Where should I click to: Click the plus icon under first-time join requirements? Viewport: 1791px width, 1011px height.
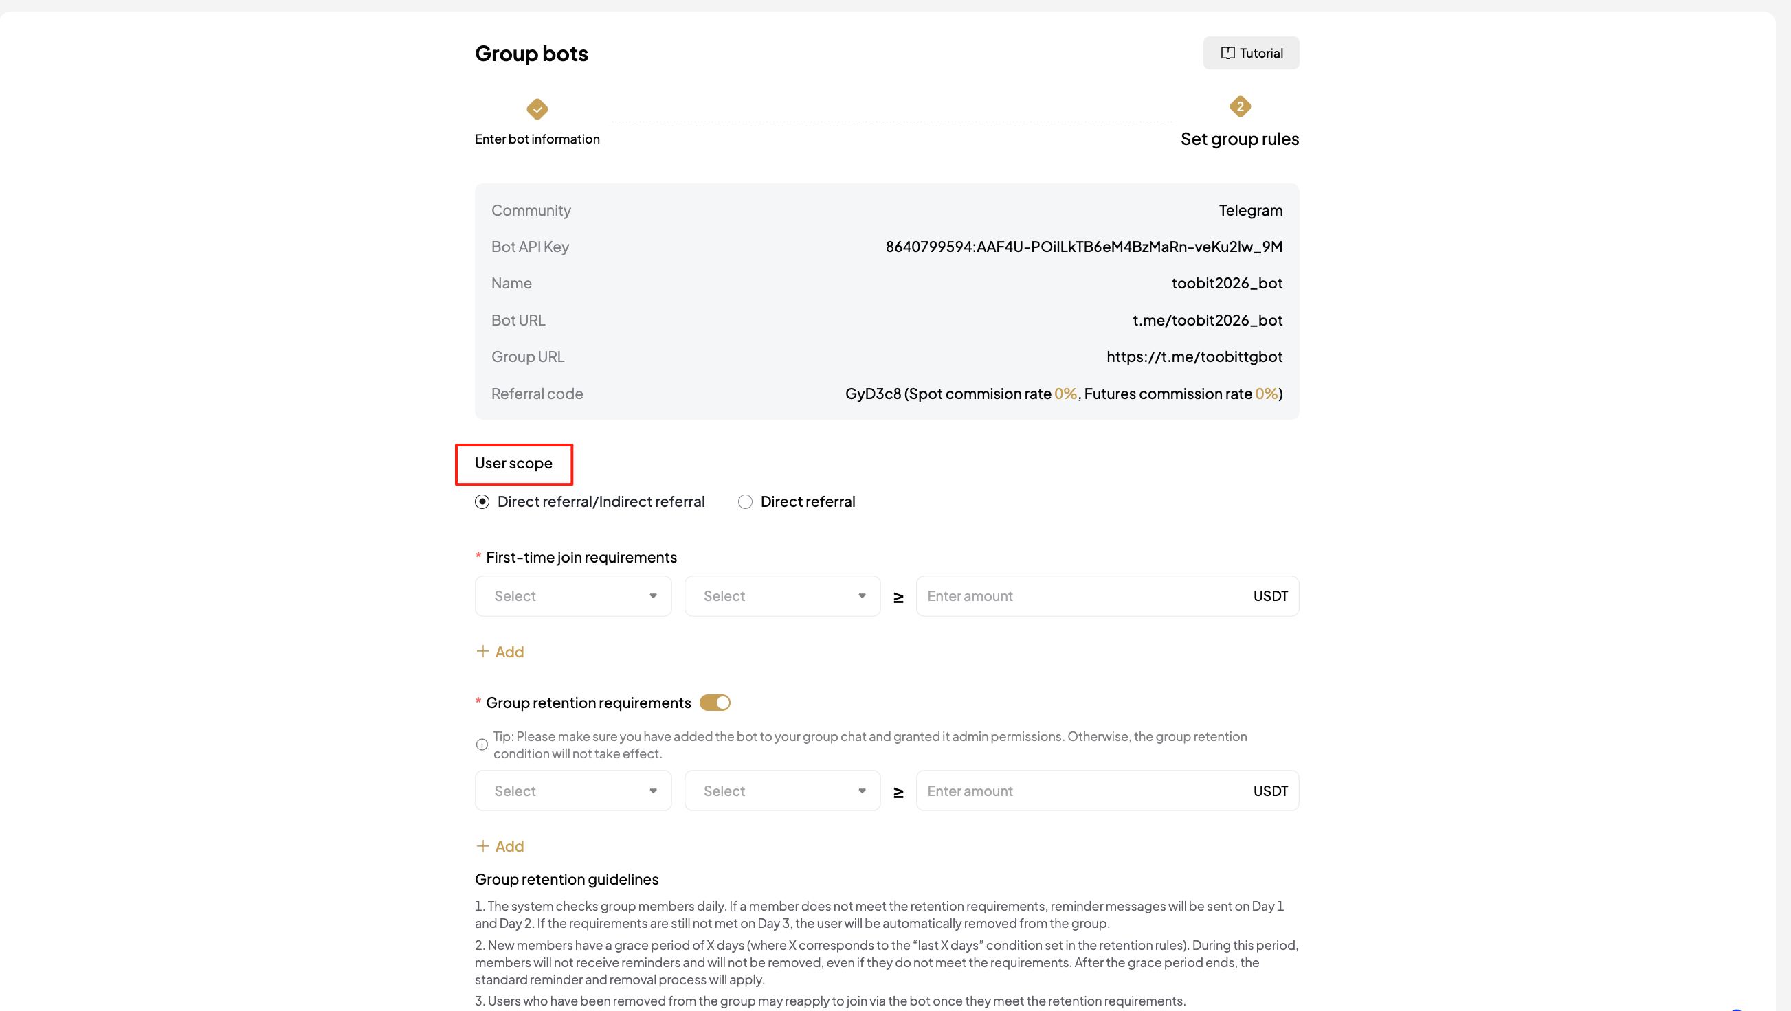[x=482, y=652]
